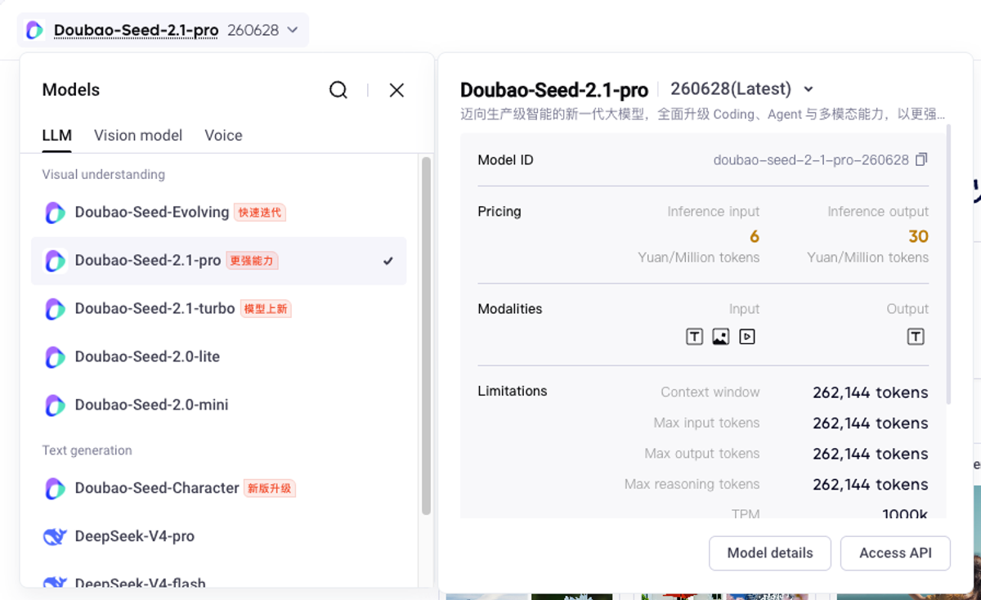
Task: Open the top model selector dropdown chevron
Action: point(293,30)
